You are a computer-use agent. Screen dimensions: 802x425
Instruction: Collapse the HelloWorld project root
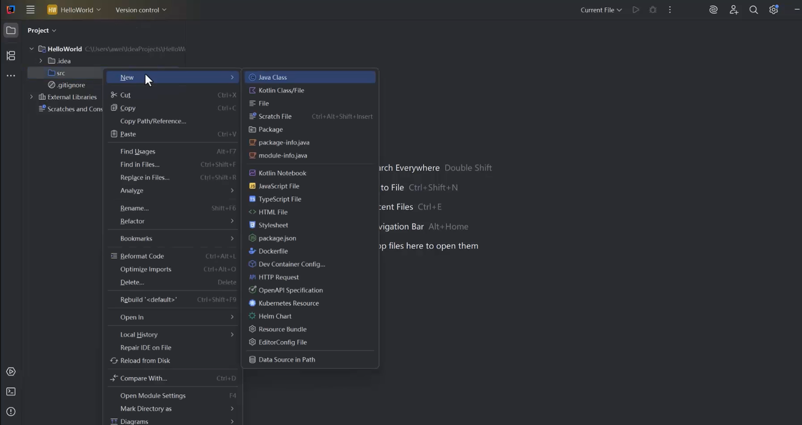point(31,49)
